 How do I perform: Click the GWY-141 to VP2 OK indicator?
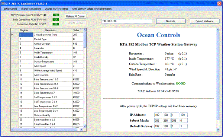(56, 24)
